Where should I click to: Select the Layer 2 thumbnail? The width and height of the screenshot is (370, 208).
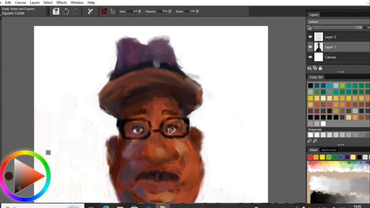[x=319, y=37]
